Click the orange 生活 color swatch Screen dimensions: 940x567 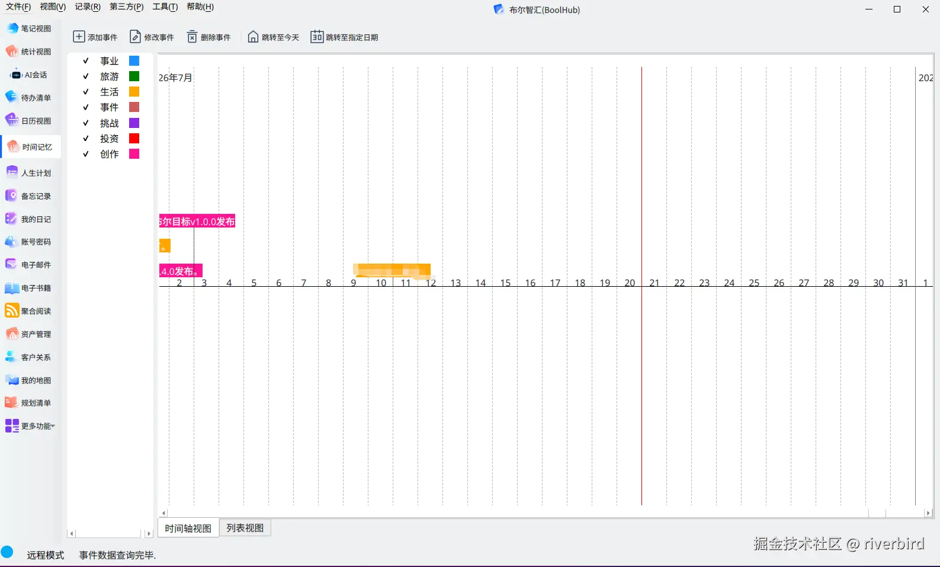point(134,92)
